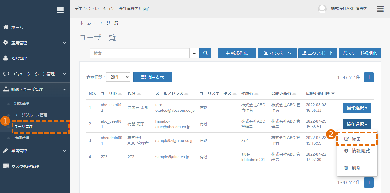Click パスワード初期化 button

(360, 53)
